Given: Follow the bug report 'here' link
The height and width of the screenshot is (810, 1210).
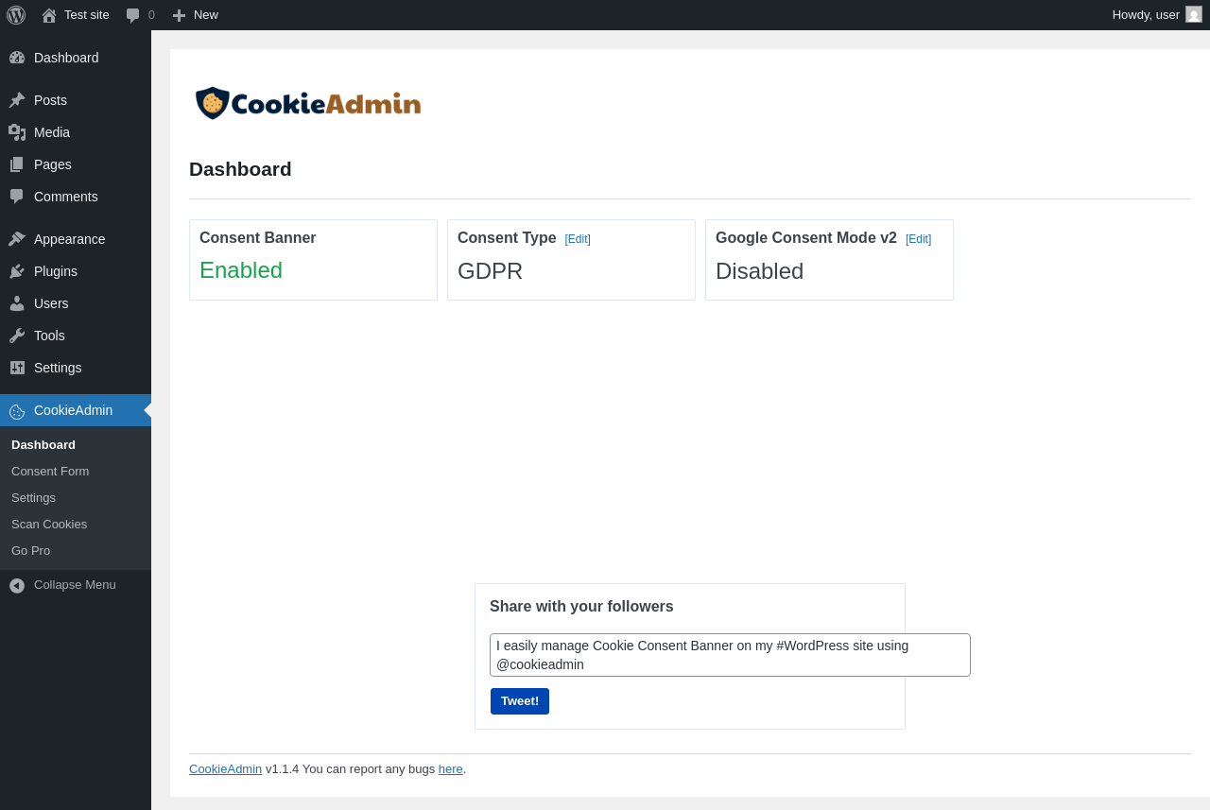Looking at the screenshot, I should [450, 769].
